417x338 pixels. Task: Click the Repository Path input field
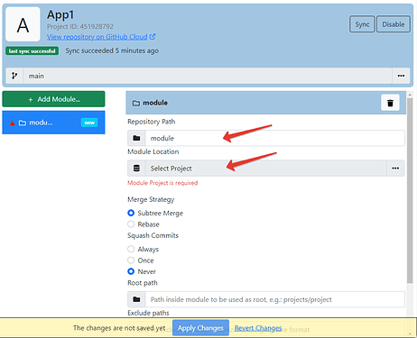tap(275, 138)
